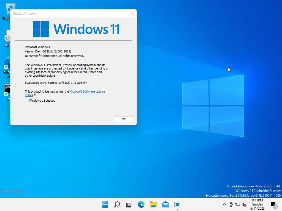The width and height of the screenshot is (282, 211).
Task: Select the gear desktop file icon
Action: [x=7, y=38]
